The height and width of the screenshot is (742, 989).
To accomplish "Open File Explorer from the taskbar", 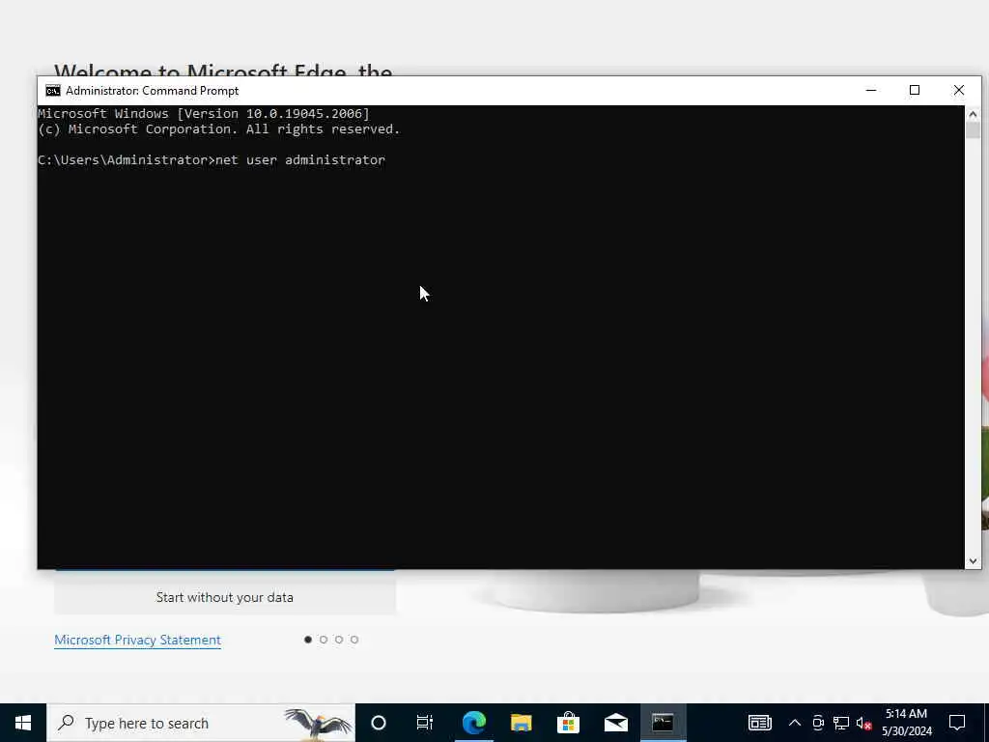I will point(521,723).
